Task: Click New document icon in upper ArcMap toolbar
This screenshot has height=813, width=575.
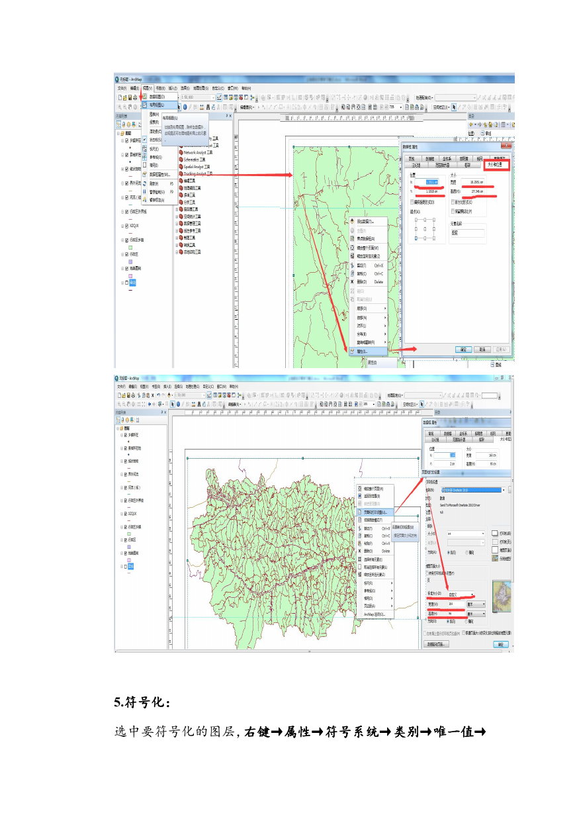Action: (120, 97)
